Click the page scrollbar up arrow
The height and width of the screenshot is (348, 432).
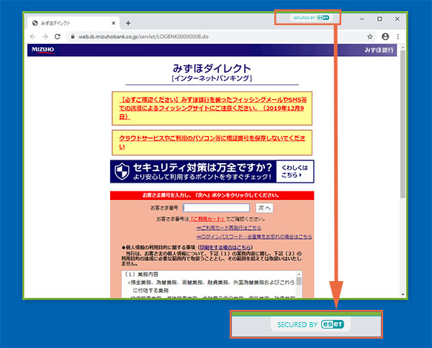coord(402,47)
